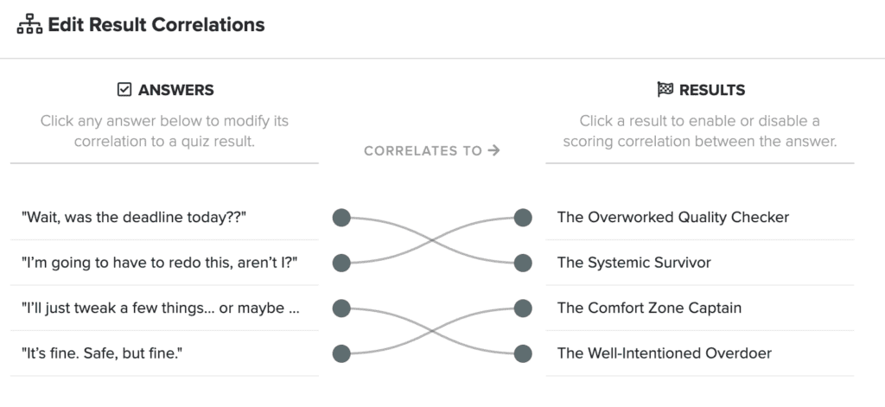
Task: Select the answer "I'm going to have to redo this"
Action: [164, 263]
